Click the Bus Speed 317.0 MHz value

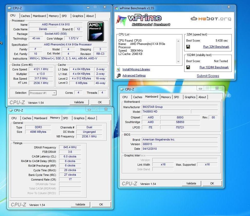pyautogui.click(x=41, y=78)
